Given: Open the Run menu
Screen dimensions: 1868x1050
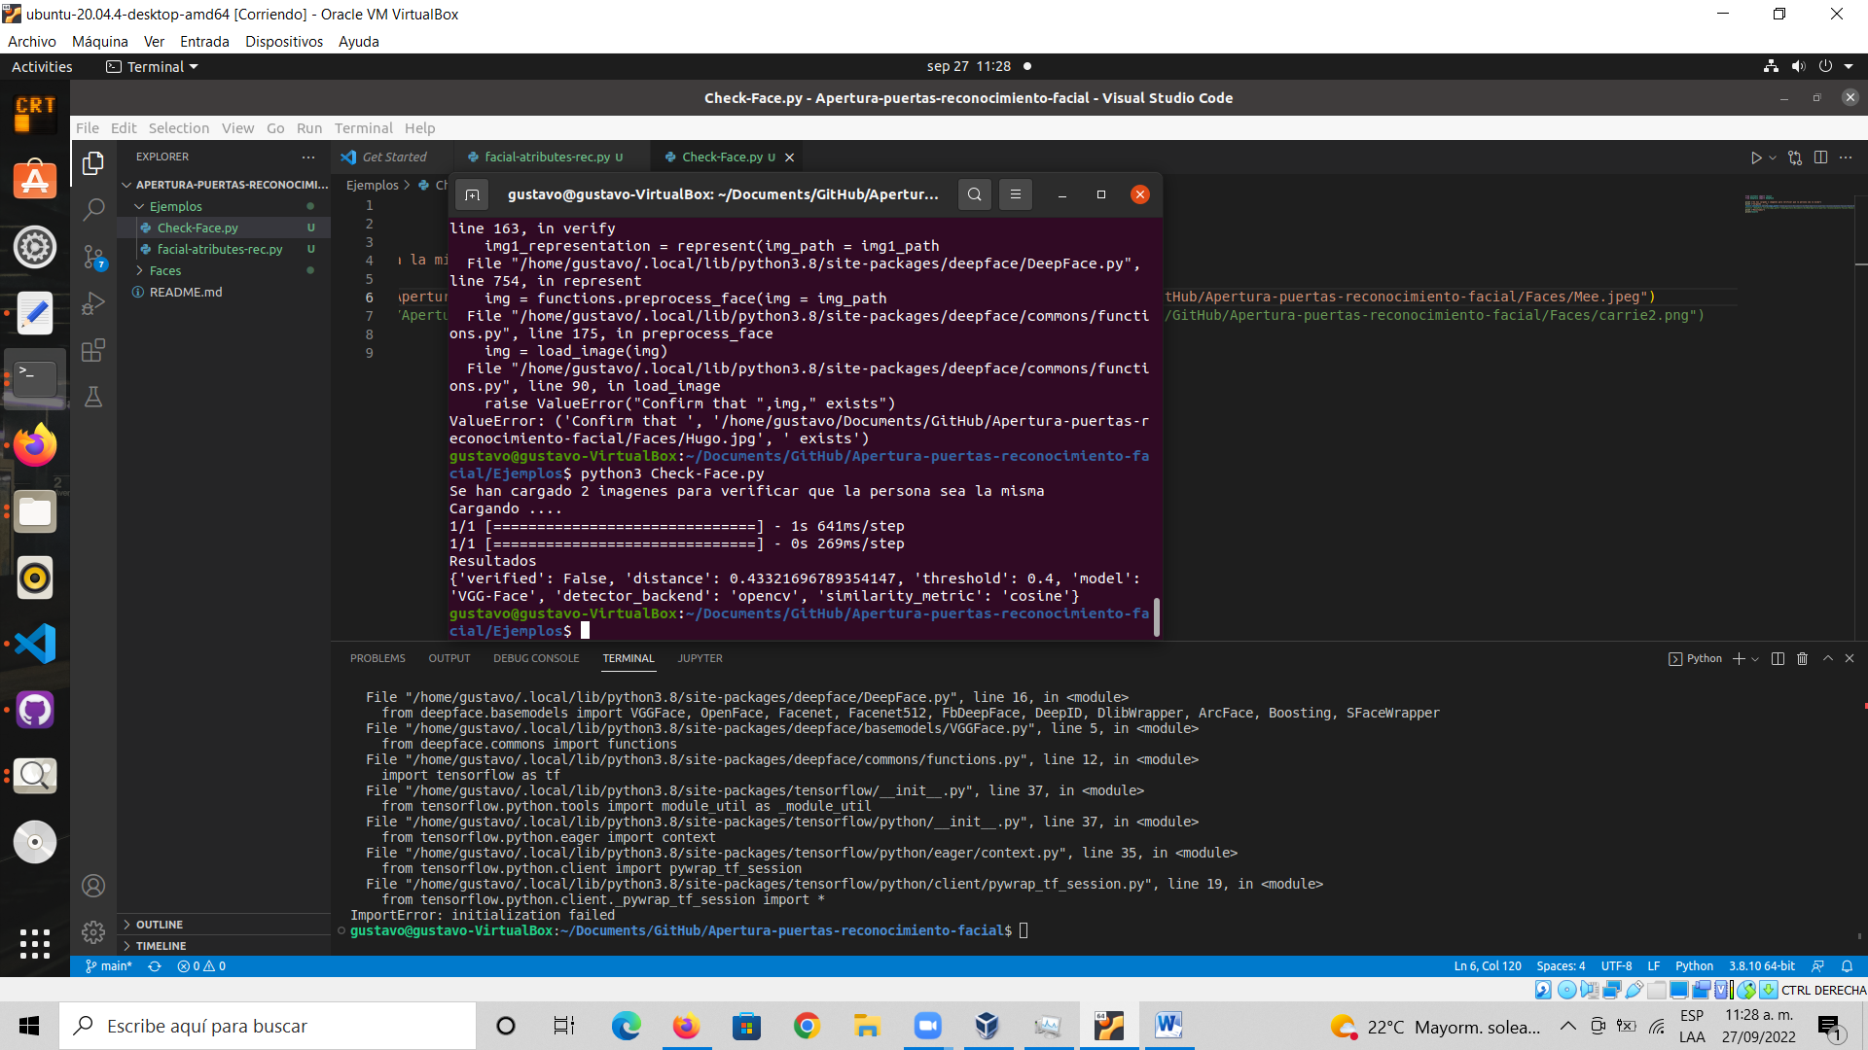Looking at the screenshot, I should pos(308,127).
